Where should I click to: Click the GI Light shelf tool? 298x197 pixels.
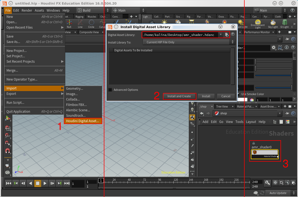point(285,23)
